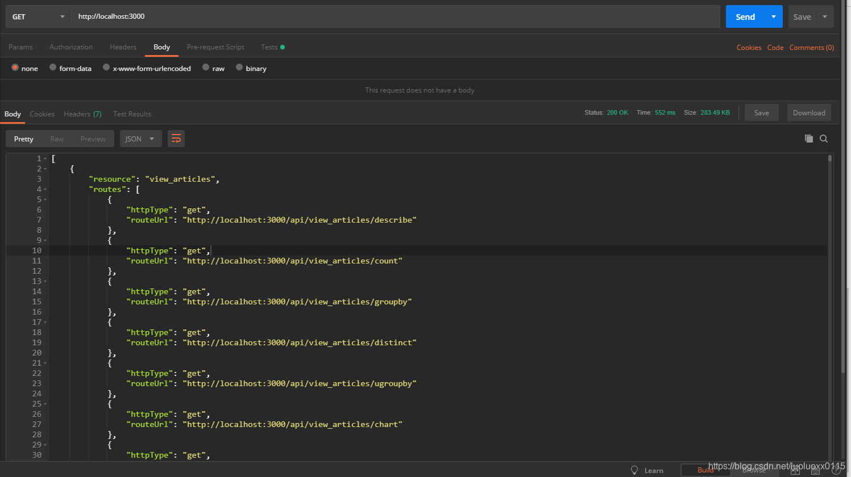
Task: Click the view_articles/groupby route URL
Action: (x=297, y=302)
